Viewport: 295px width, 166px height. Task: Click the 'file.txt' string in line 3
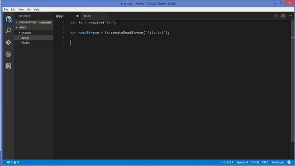[x=155, y=33]
